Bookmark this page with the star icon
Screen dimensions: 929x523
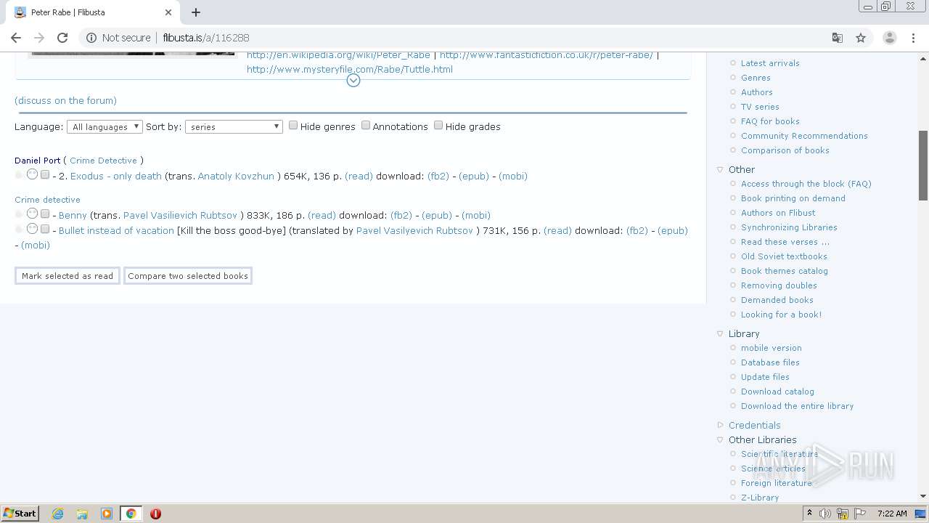click(x=861, y=38)
